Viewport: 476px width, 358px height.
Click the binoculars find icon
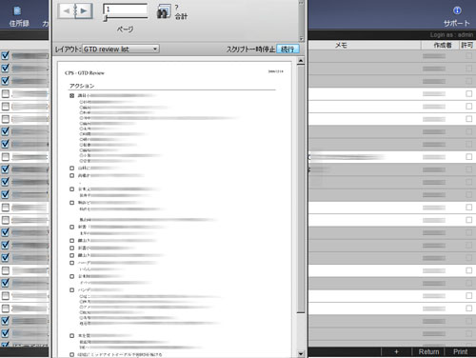tap(164, 11)
